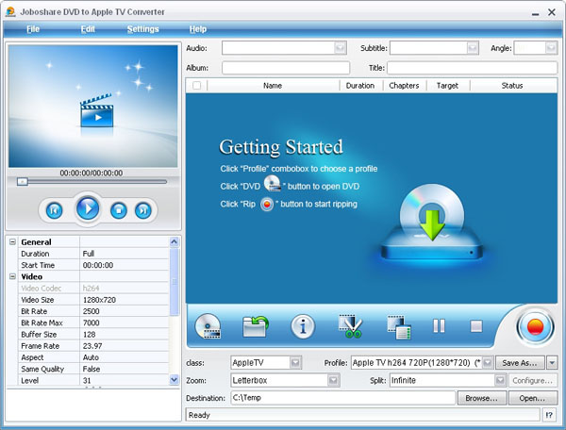The image size is (566, 430).
Task: Collapse the Video property group
Action: tap(13, 277)
